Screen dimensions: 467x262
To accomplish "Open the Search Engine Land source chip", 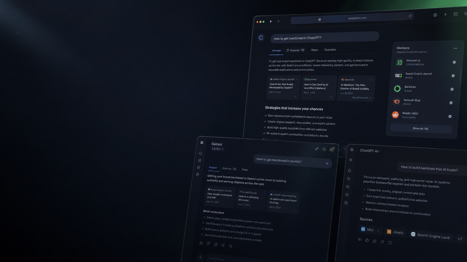I will (x=430, y=235).
